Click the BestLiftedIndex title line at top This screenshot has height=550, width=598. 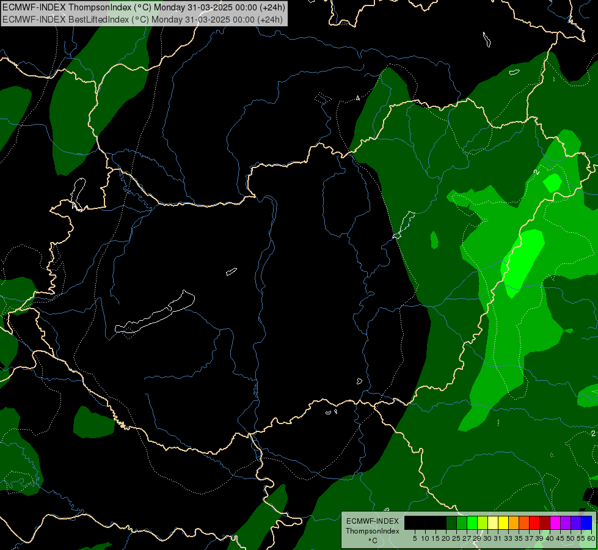point(143,20)
